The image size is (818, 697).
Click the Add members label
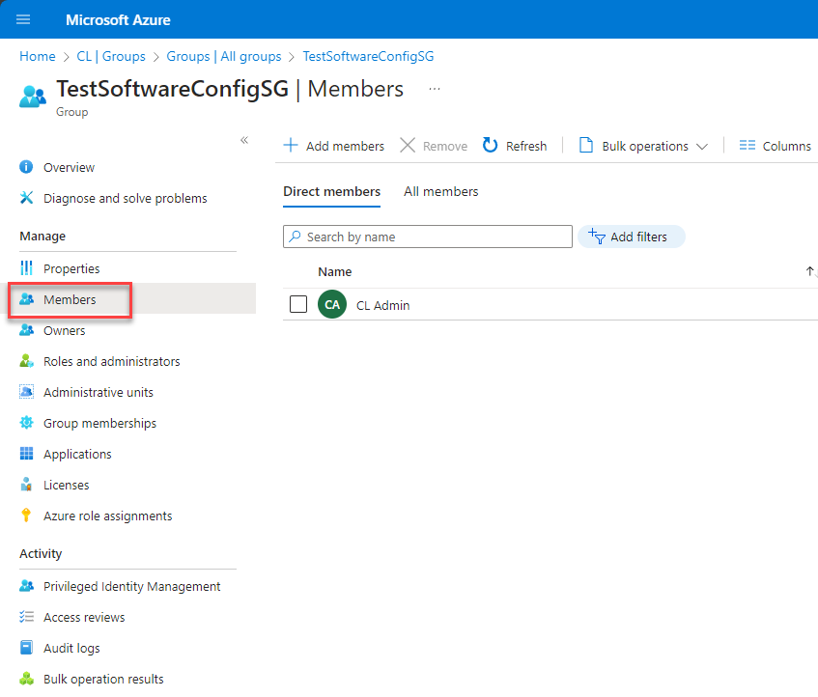(345, 146)
